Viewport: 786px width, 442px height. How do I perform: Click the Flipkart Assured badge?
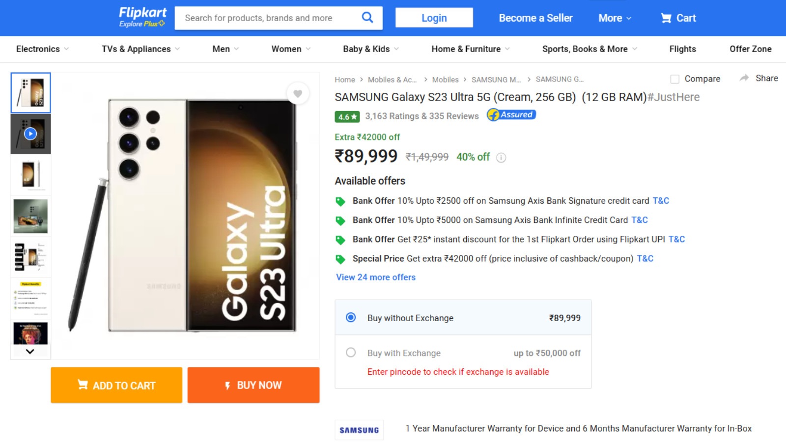[x=511, y=115]
